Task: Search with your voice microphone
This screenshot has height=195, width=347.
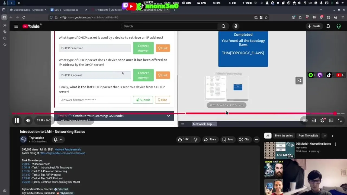Action: point(236,26)
